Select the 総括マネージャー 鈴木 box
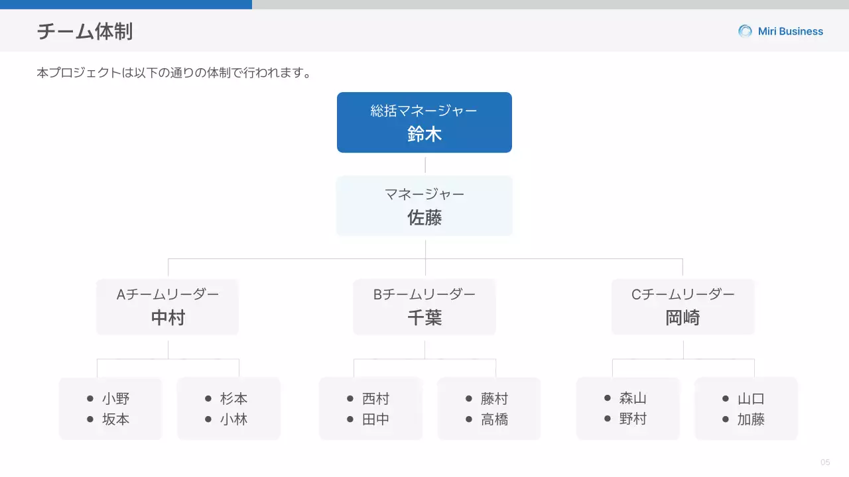Image resolution: width=849 pixels, height=477 pixels. pyautogui.click(x=424, y=123)
